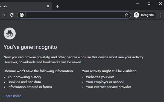Viewport: 164px width, 102px height.
Task: Click the "Your browsing history" list item
Action: (24, 77)
